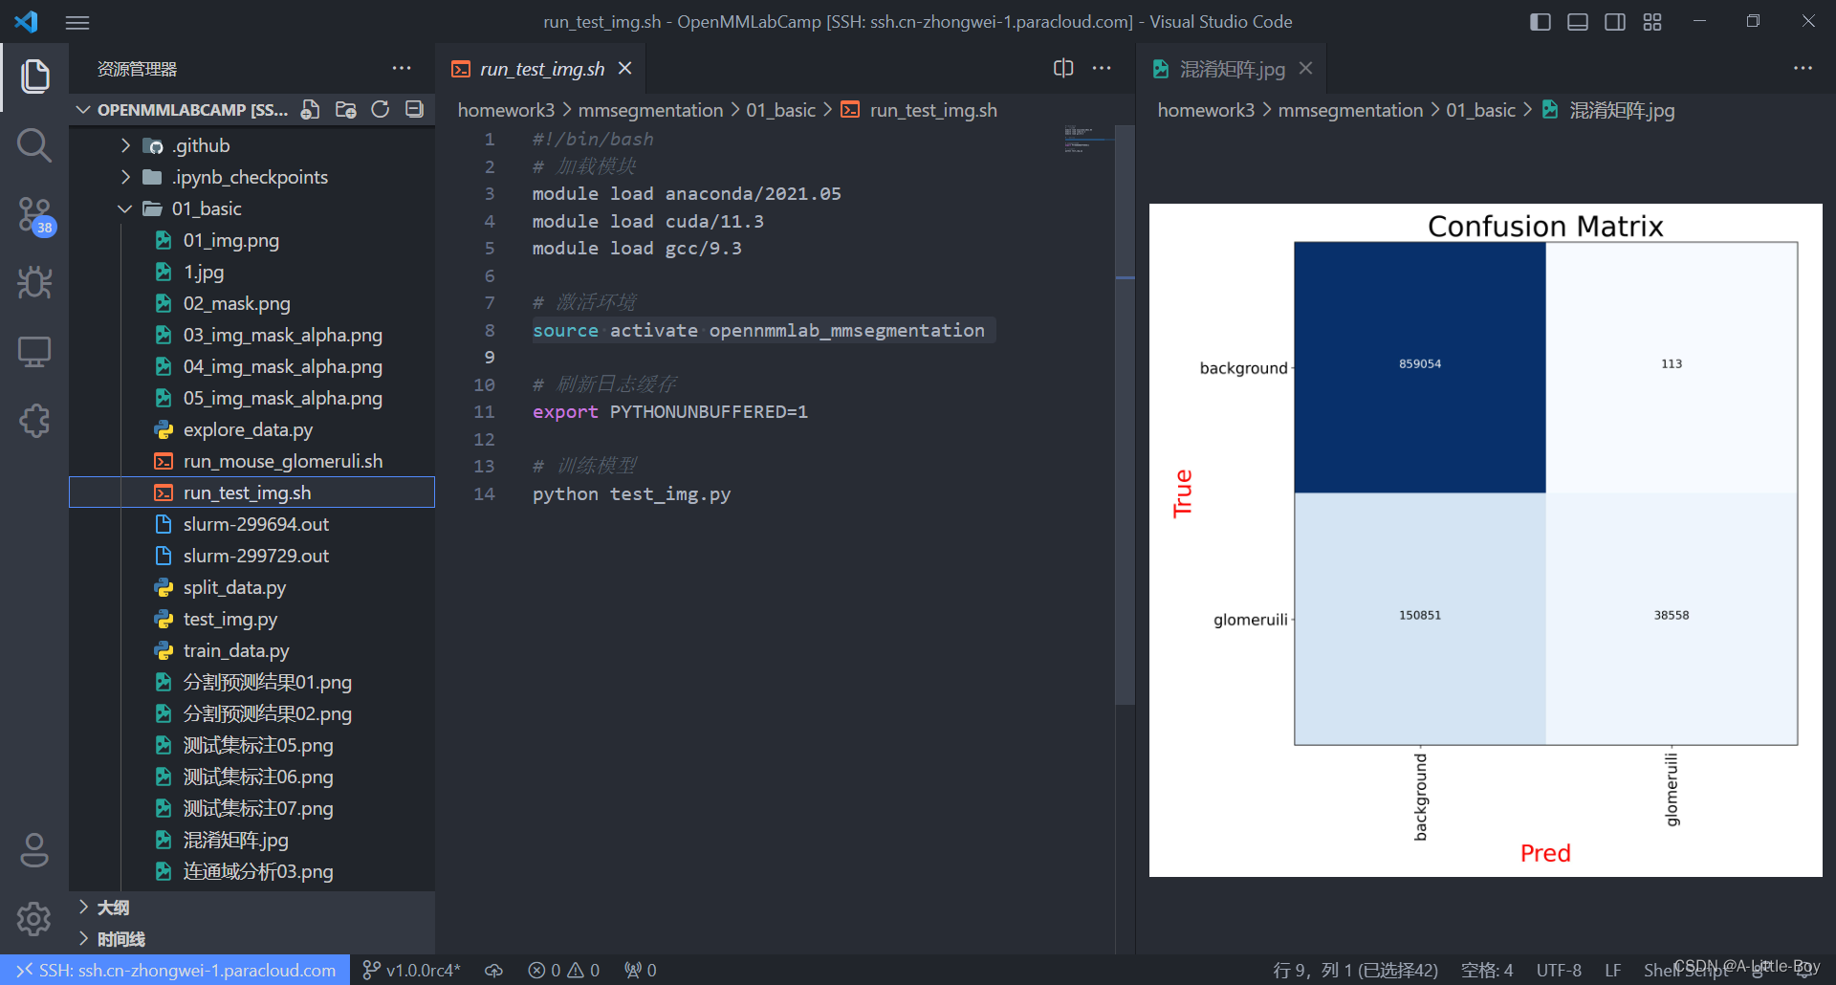Click git branch v1.0.0rc4* in status bar
This screenshot has height=985, width=1836.
click(x=412, y=971)
